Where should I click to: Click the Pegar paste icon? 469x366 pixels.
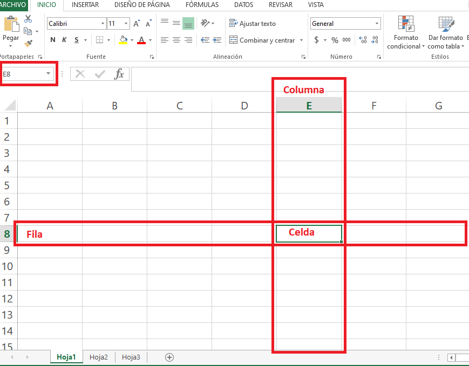pos(11,24)
